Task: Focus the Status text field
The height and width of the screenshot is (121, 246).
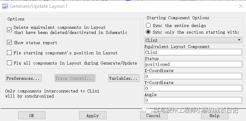Action: [193, 64]
